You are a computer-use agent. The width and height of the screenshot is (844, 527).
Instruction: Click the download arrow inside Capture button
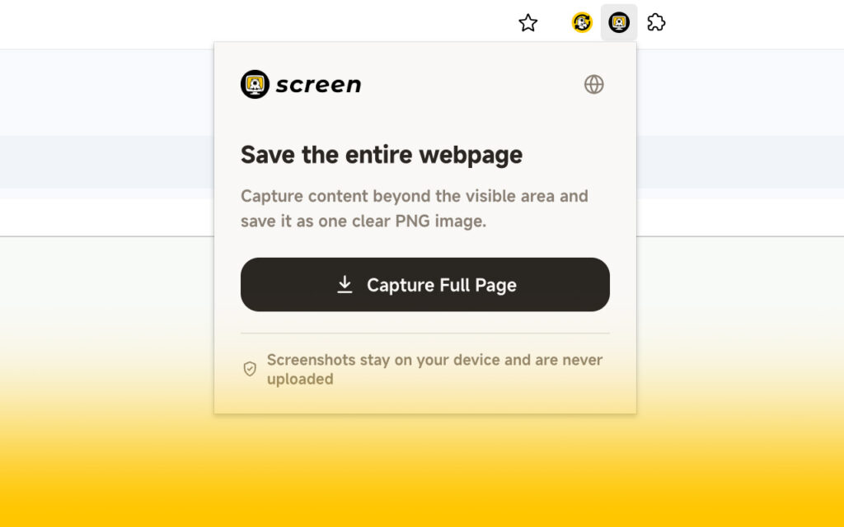(x=345, y=284)
